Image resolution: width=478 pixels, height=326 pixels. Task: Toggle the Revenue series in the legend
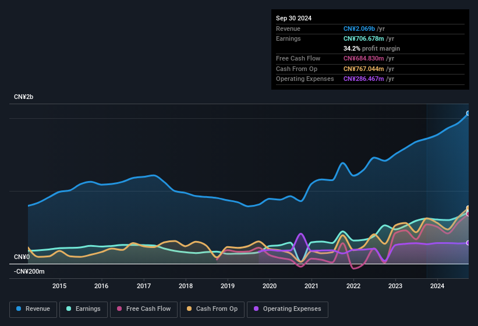33,309
